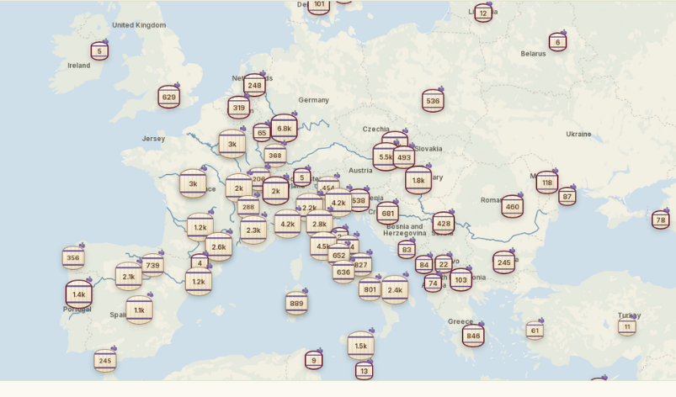Click the 739 cluster marker

point(152,265)
